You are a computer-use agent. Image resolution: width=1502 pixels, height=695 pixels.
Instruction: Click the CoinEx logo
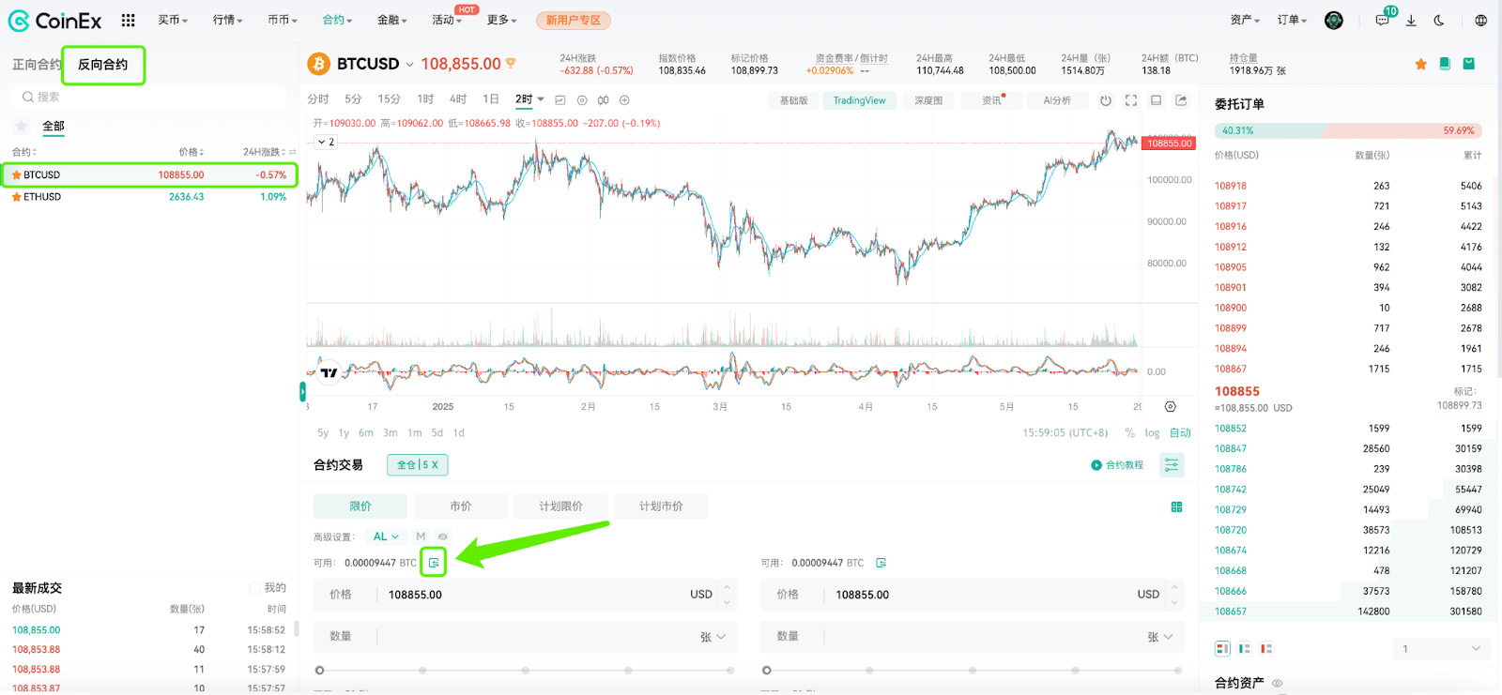point(54,20)
